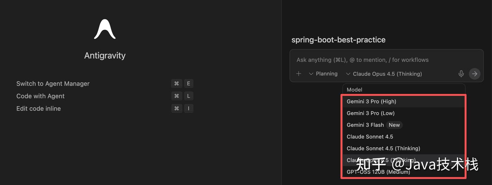Click Edit code inline
Screen dimensions: 492x185
(39, 109)
